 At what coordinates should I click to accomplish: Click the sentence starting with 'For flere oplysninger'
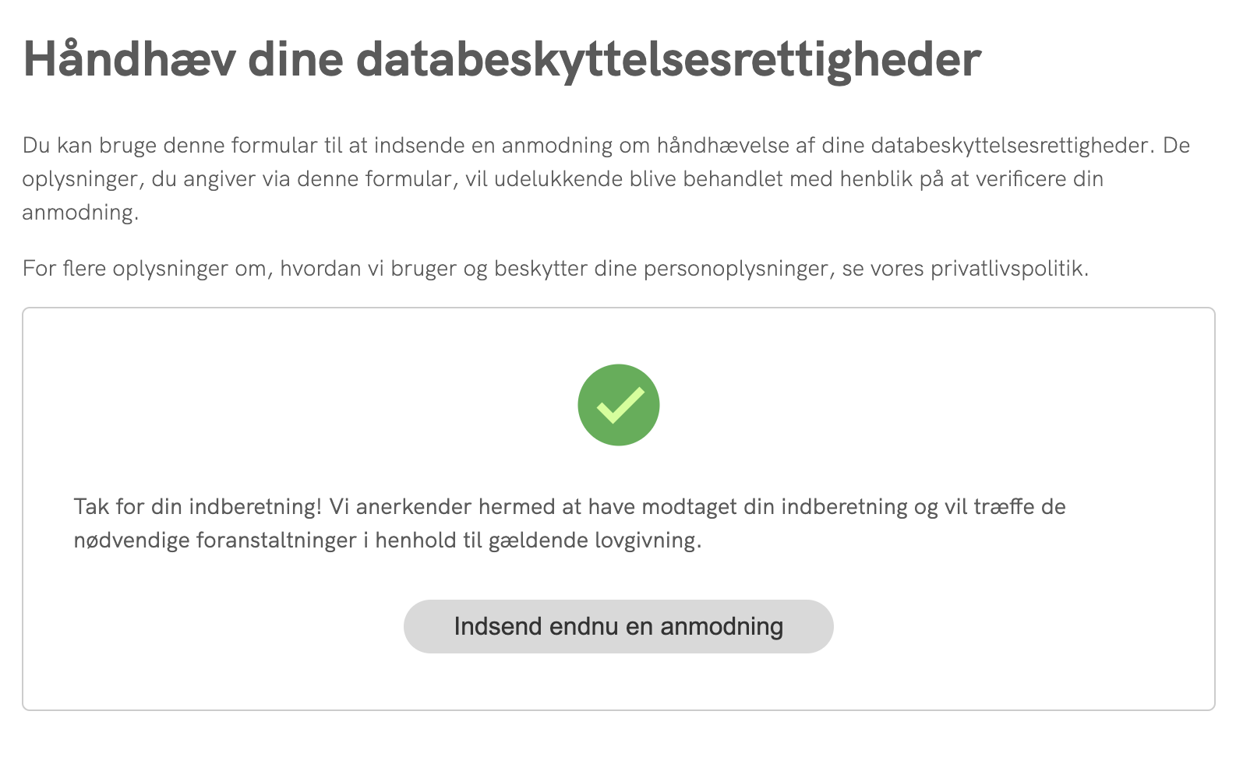click(557, 269)
